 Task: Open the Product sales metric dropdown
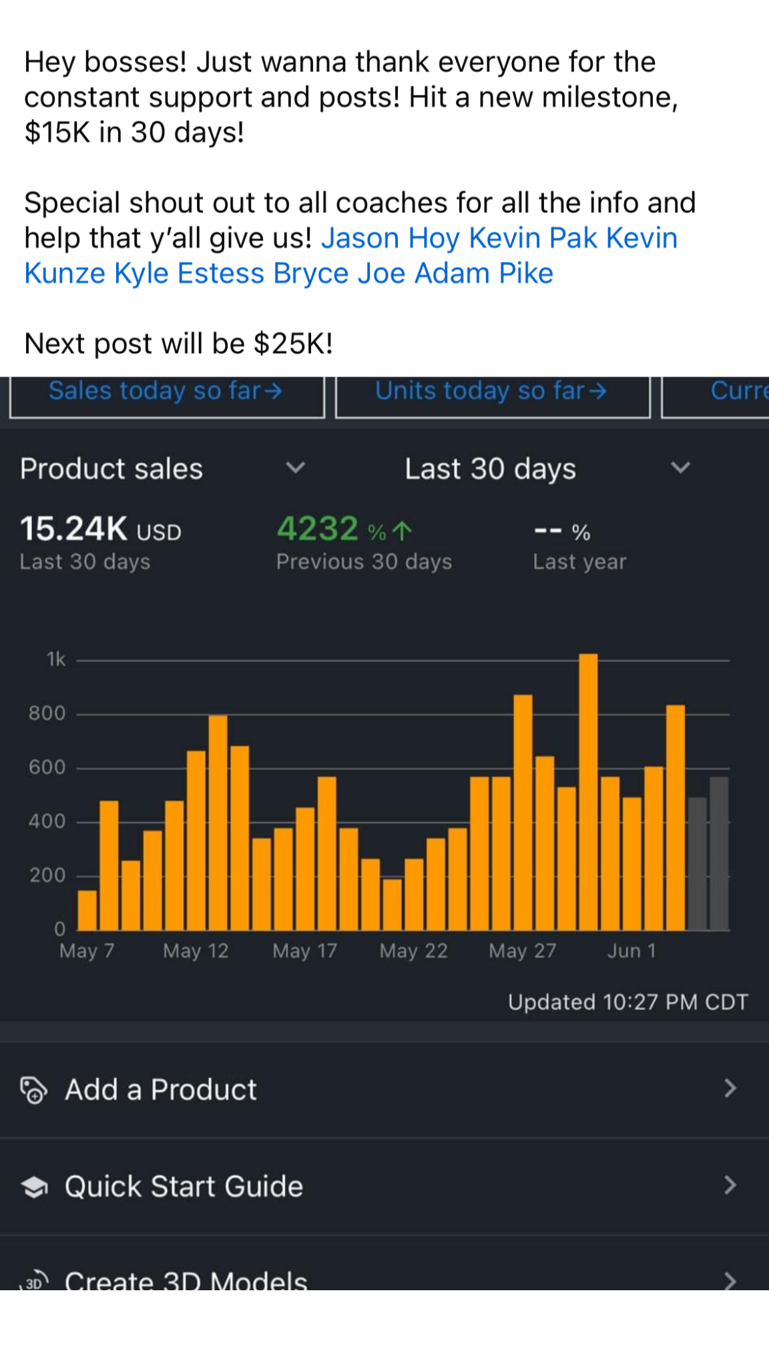tap(295, 468)
